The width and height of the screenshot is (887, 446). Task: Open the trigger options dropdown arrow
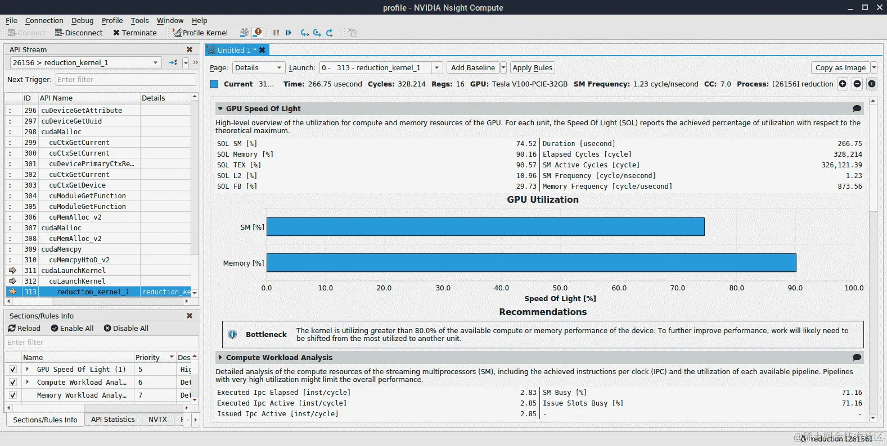(186, 62)
